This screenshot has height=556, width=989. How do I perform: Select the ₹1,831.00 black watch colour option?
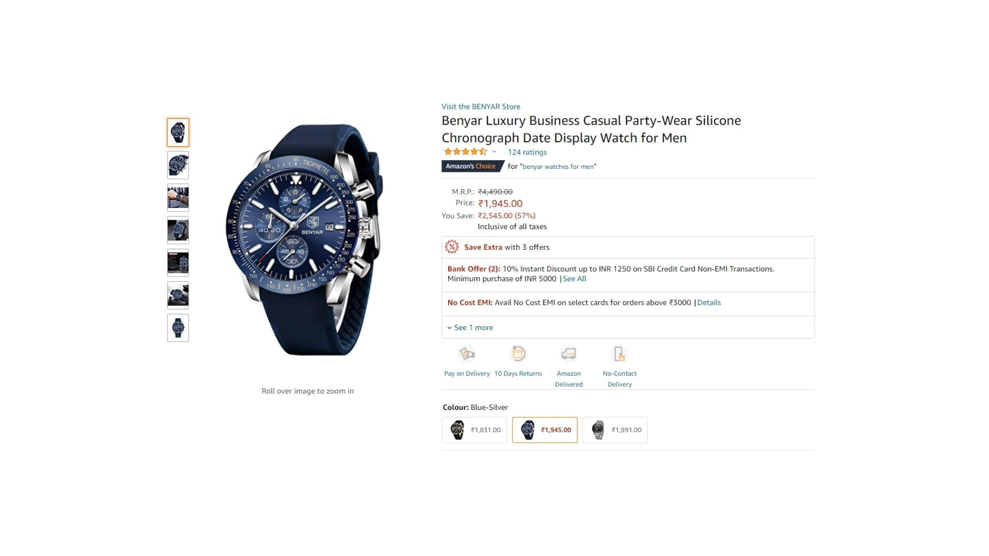pyautogui.click(x=474, y=430)
